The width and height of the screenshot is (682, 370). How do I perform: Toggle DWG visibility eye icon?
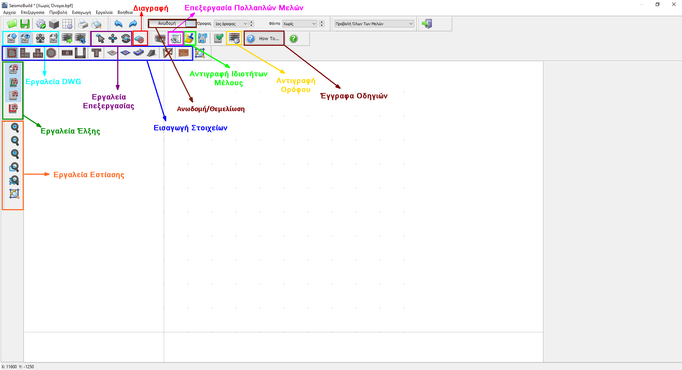point(25,38)
